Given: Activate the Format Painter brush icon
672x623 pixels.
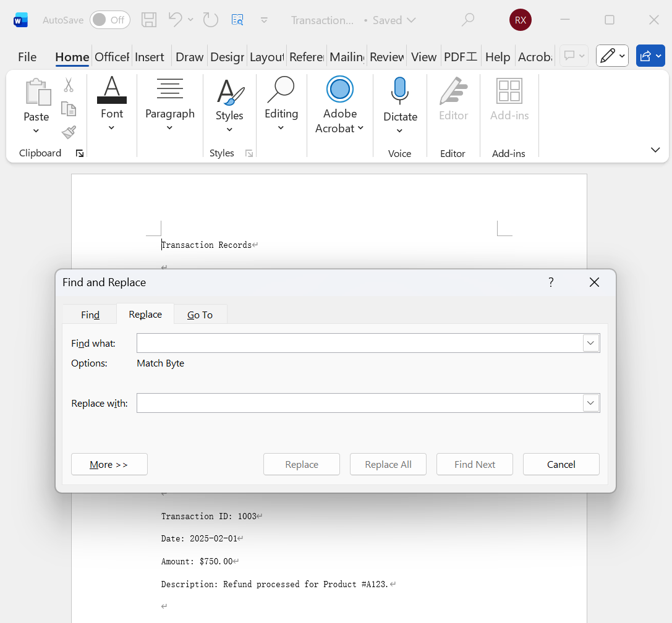Looking at the screenshot, I should point(69,132).
